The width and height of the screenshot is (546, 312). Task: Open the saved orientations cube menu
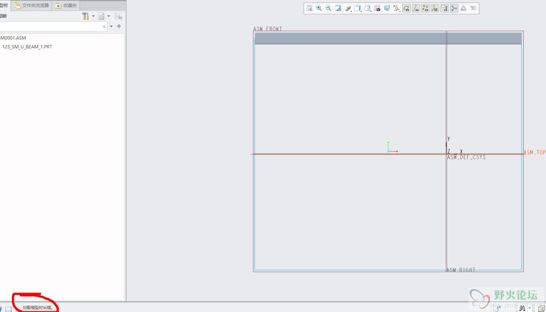(x=358, y=8)
